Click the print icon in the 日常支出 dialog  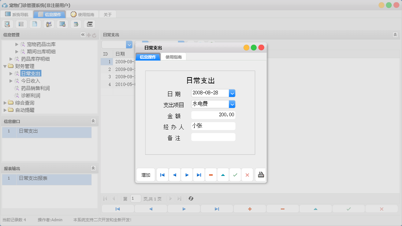261,174
